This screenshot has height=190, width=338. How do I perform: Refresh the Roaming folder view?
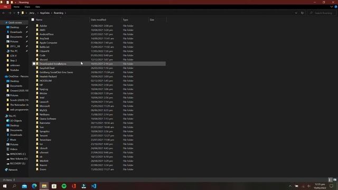[302, 13]
